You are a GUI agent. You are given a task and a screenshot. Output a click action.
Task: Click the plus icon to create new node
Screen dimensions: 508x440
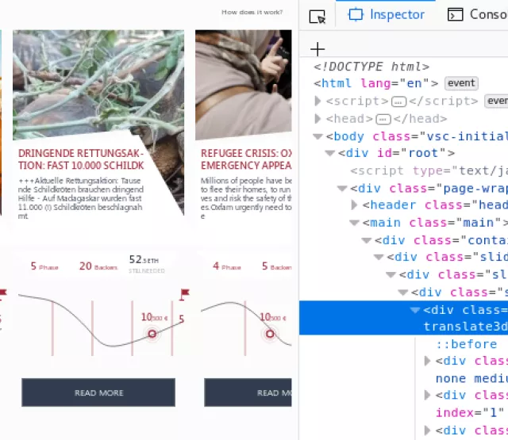point(317,48)
